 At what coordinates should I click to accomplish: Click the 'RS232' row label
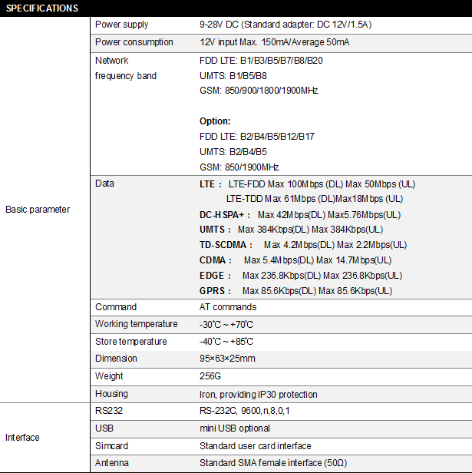[x=109, y=411]
